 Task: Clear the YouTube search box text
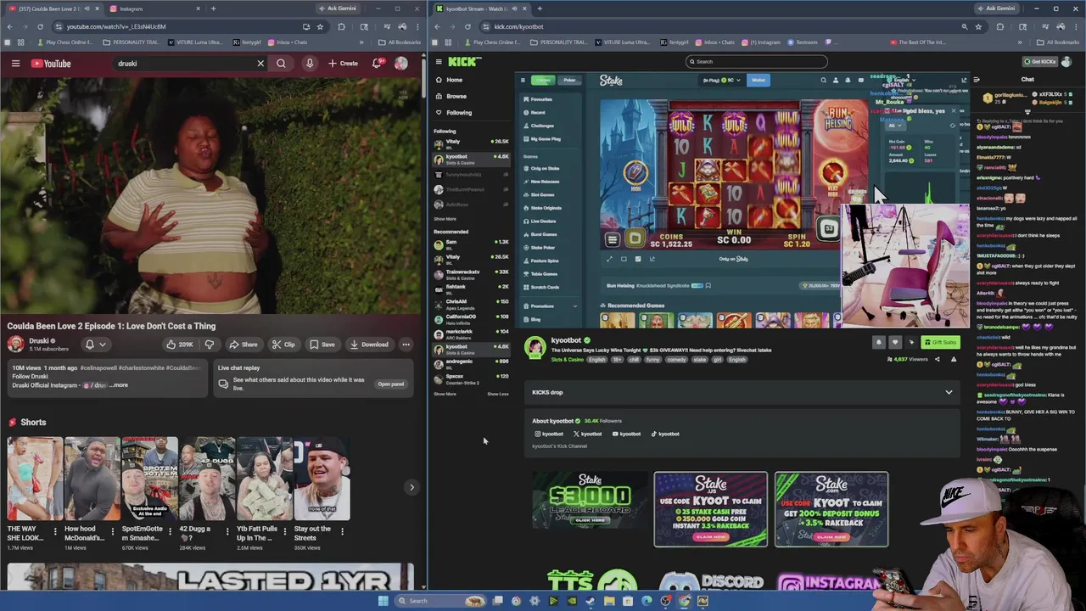260,64
